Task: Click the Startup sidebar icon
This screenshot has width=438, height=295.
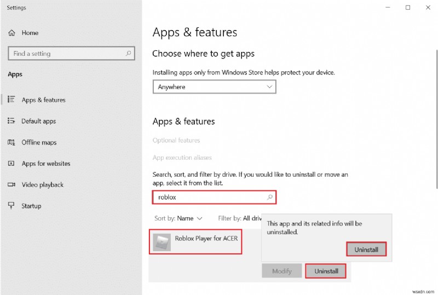Action: (x=11, y=206)
